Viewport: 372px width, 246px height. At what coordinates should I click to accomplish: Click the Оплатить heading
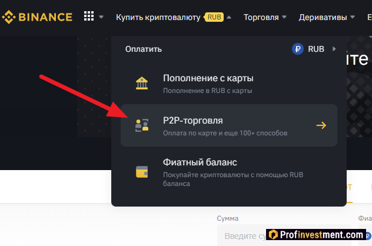[x=144, y=49]
